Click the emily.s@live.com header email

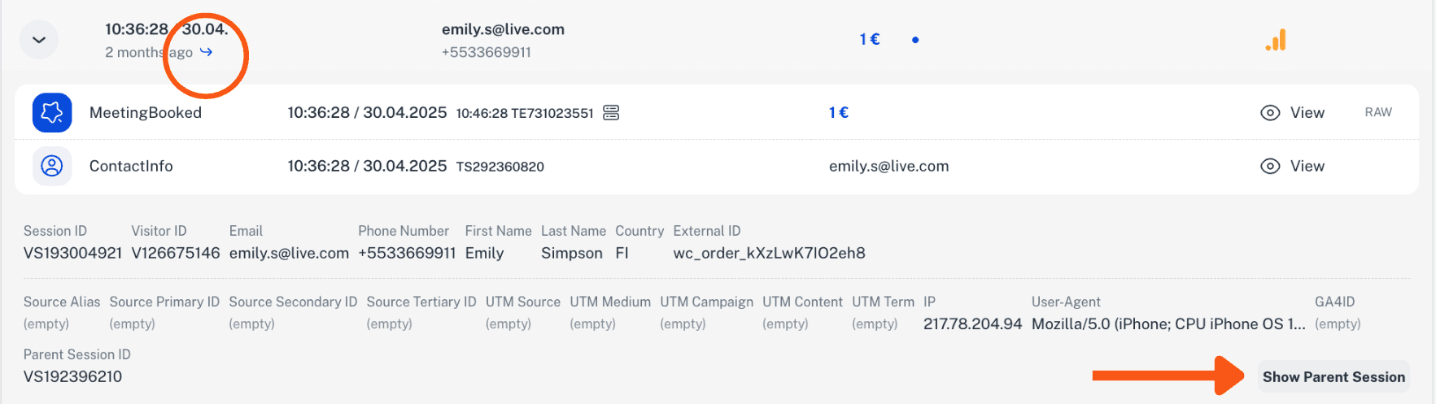(503, 29)
